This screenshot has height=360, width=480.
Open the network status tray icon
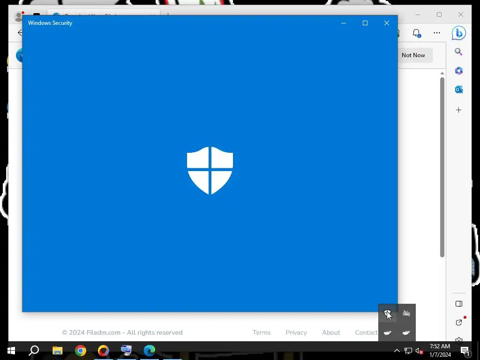point(408,351)
